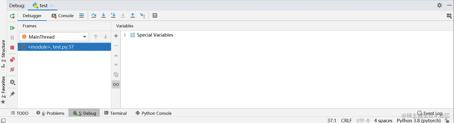Viewport: 454px width, 123px height.
Task: Pin the debug tab
Action: 12,94
